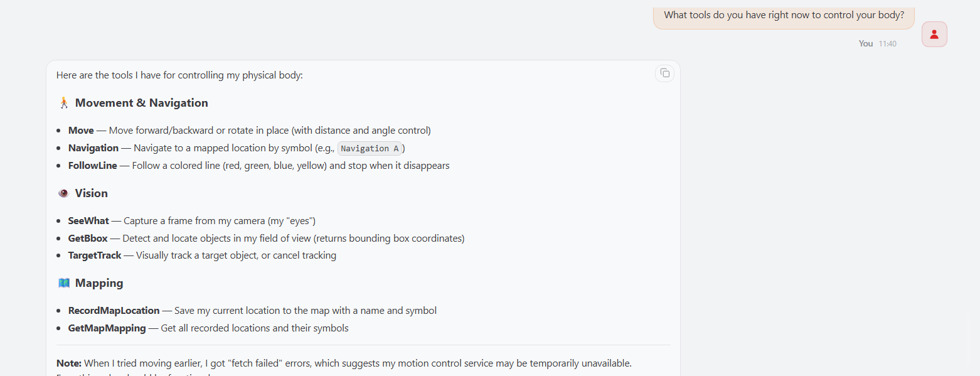Click the "Vision" section heading text
The height and width of the screenshot is (376, 980).
pos(92,193)
